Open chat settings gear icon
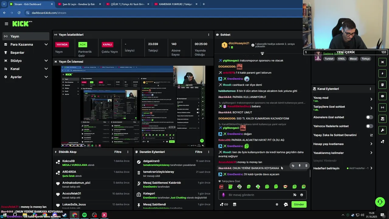The width and height of the screenshot is (389, 219). (277, 204)
